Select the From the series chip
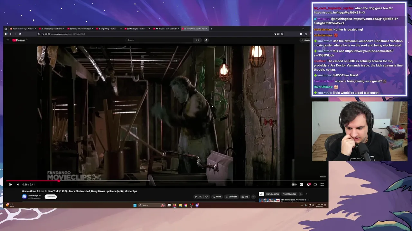This screenshot has height=231, width=412. 272,194
